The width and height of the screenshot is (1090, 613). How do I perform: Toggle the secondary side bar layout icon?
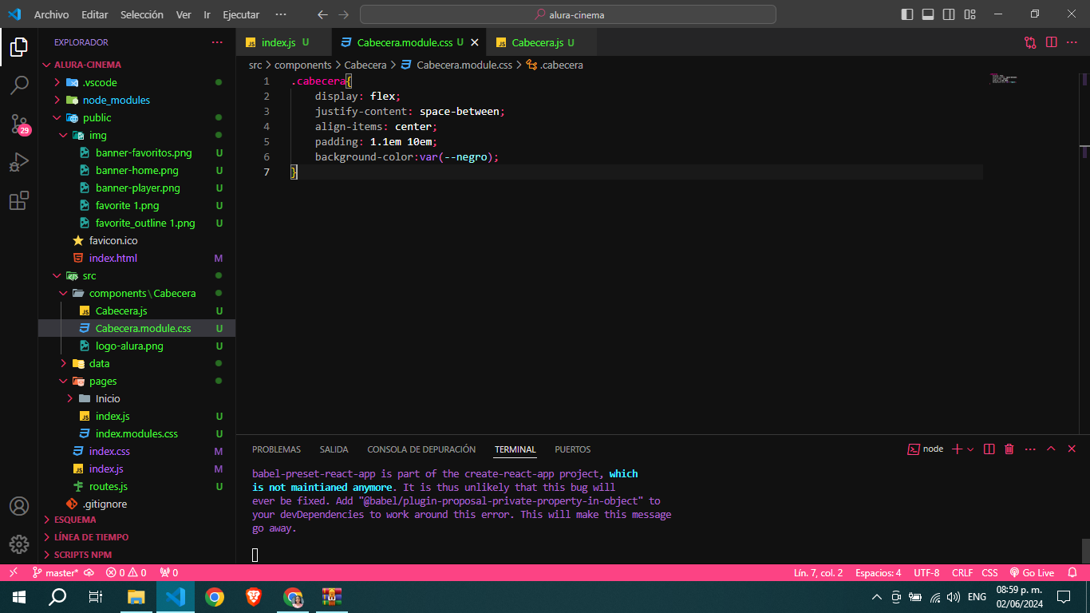point(949,14)
